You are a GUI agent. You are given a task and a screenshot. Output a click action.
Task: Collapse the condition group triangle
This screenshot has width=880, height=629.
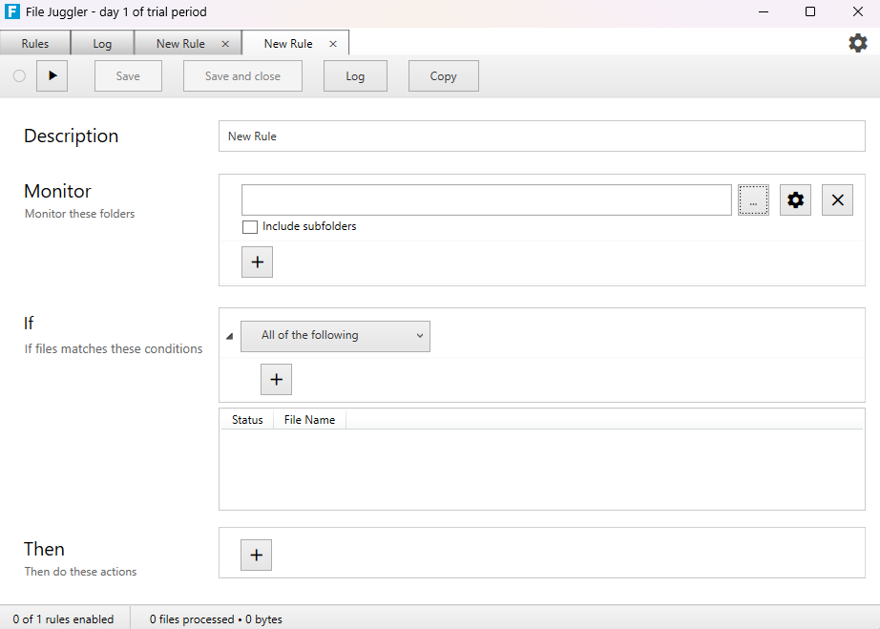coord(229,336)
